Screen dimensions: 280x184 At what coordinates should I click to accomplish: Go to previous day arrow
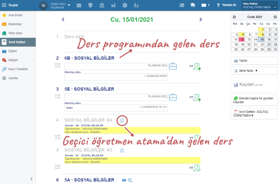point(63,20)
